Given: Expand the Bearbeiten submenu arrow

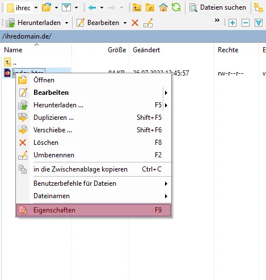Looking at the screenshot, I should pos(166,93).
